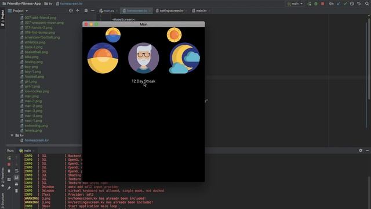Collapse the kv folder in the project tree

[12, 135]
